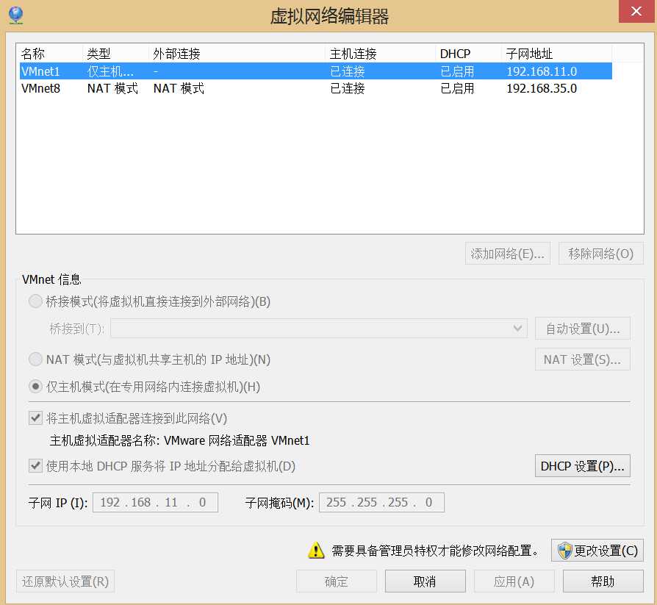
Task: Click the 添加网络(E)... button
Action: tap(507, 253)
